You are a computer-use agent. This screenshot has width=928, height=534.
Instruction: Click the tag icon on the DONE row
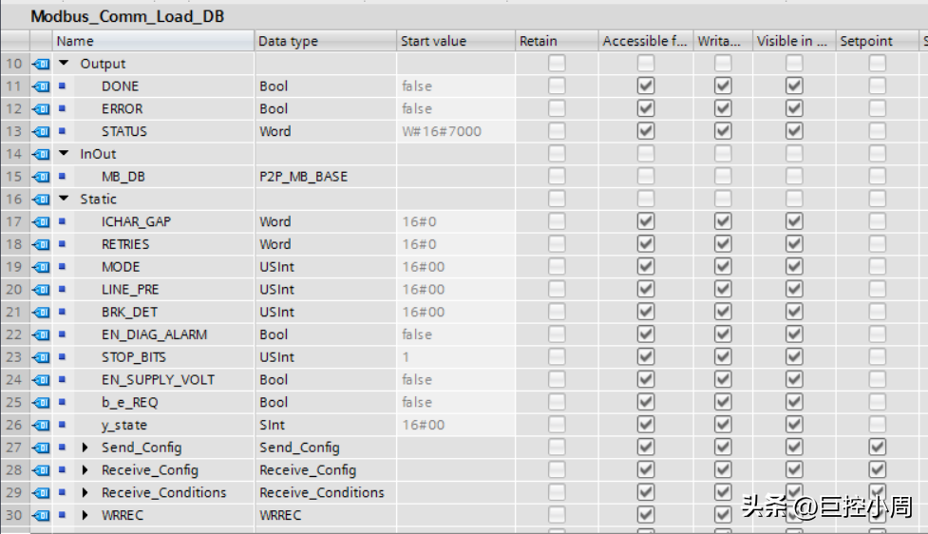[x=41, y=86]
